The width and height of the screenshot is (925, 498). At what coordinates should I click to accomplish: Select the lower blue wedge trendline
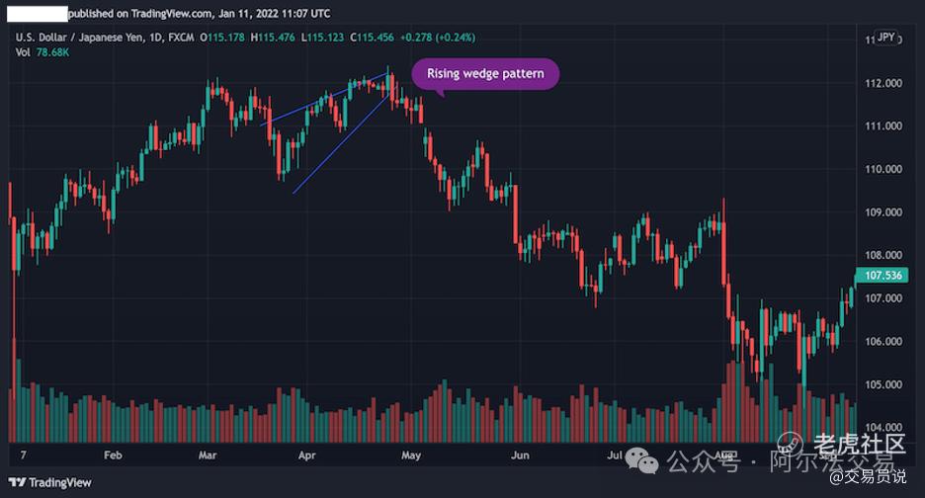click(x=341, y=144)
